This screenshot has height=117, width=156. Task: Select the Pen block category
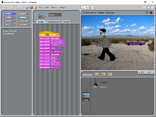coord(10,25)
